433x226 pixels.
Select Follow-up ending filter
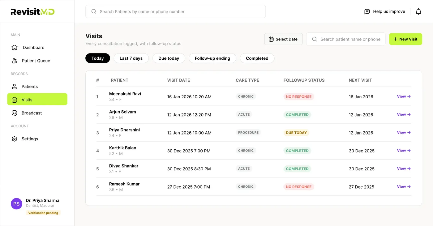click(212, 58)
